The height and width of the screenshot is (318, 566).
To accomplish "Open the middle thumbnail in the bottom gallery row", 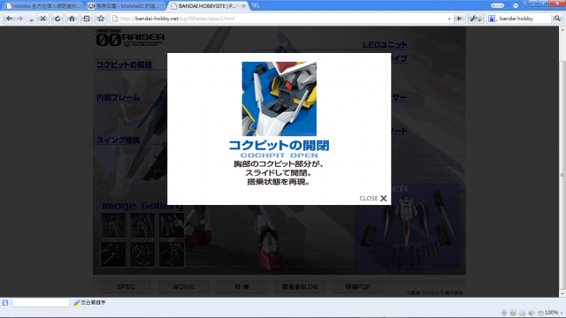I will tap(142, 254).
